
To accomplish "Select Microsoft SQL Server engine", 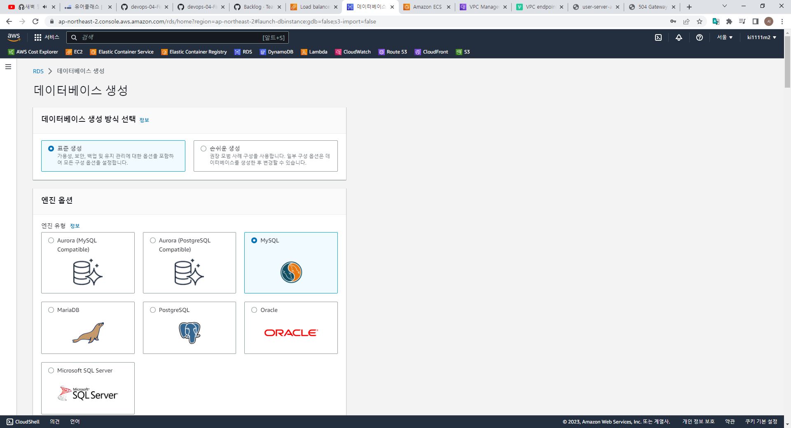I will (51, 370).
